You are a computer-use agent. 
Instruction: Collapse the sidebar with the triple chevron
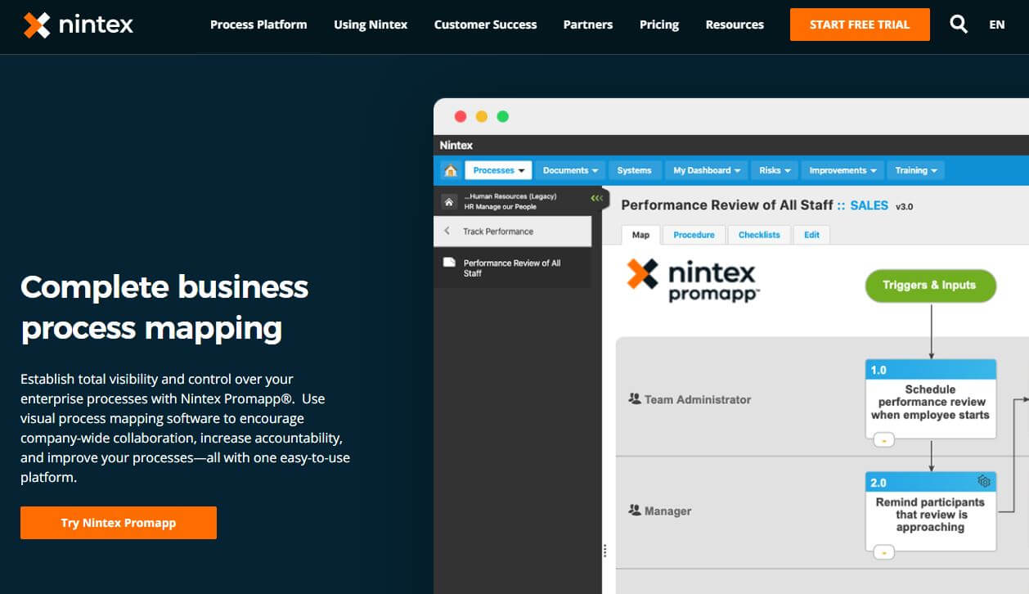pyautogui.click(x=596, y=197)
